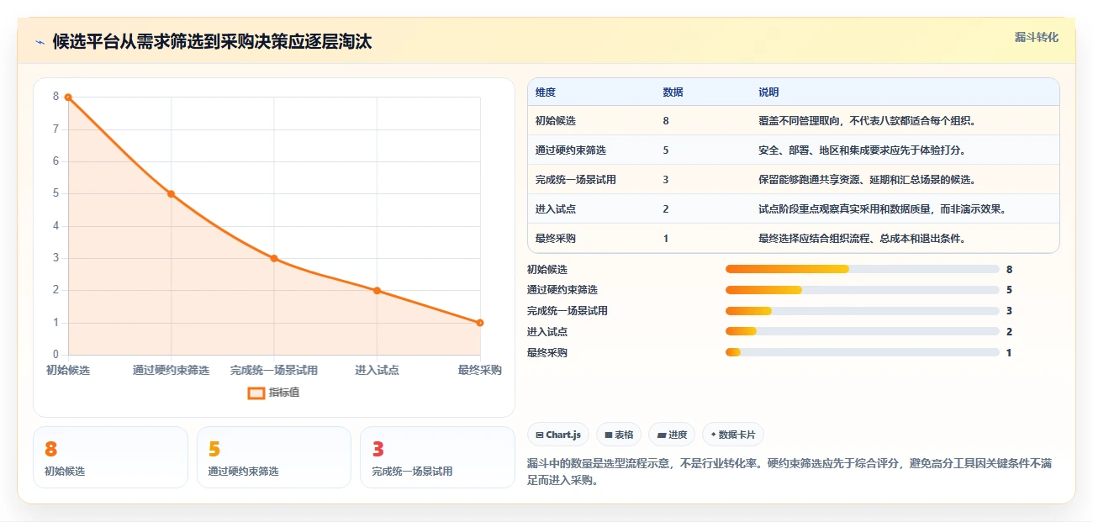This screenshot has width=1093, height=522.
Task: Click the lightning icon beside the title
Action: [40, 42]
